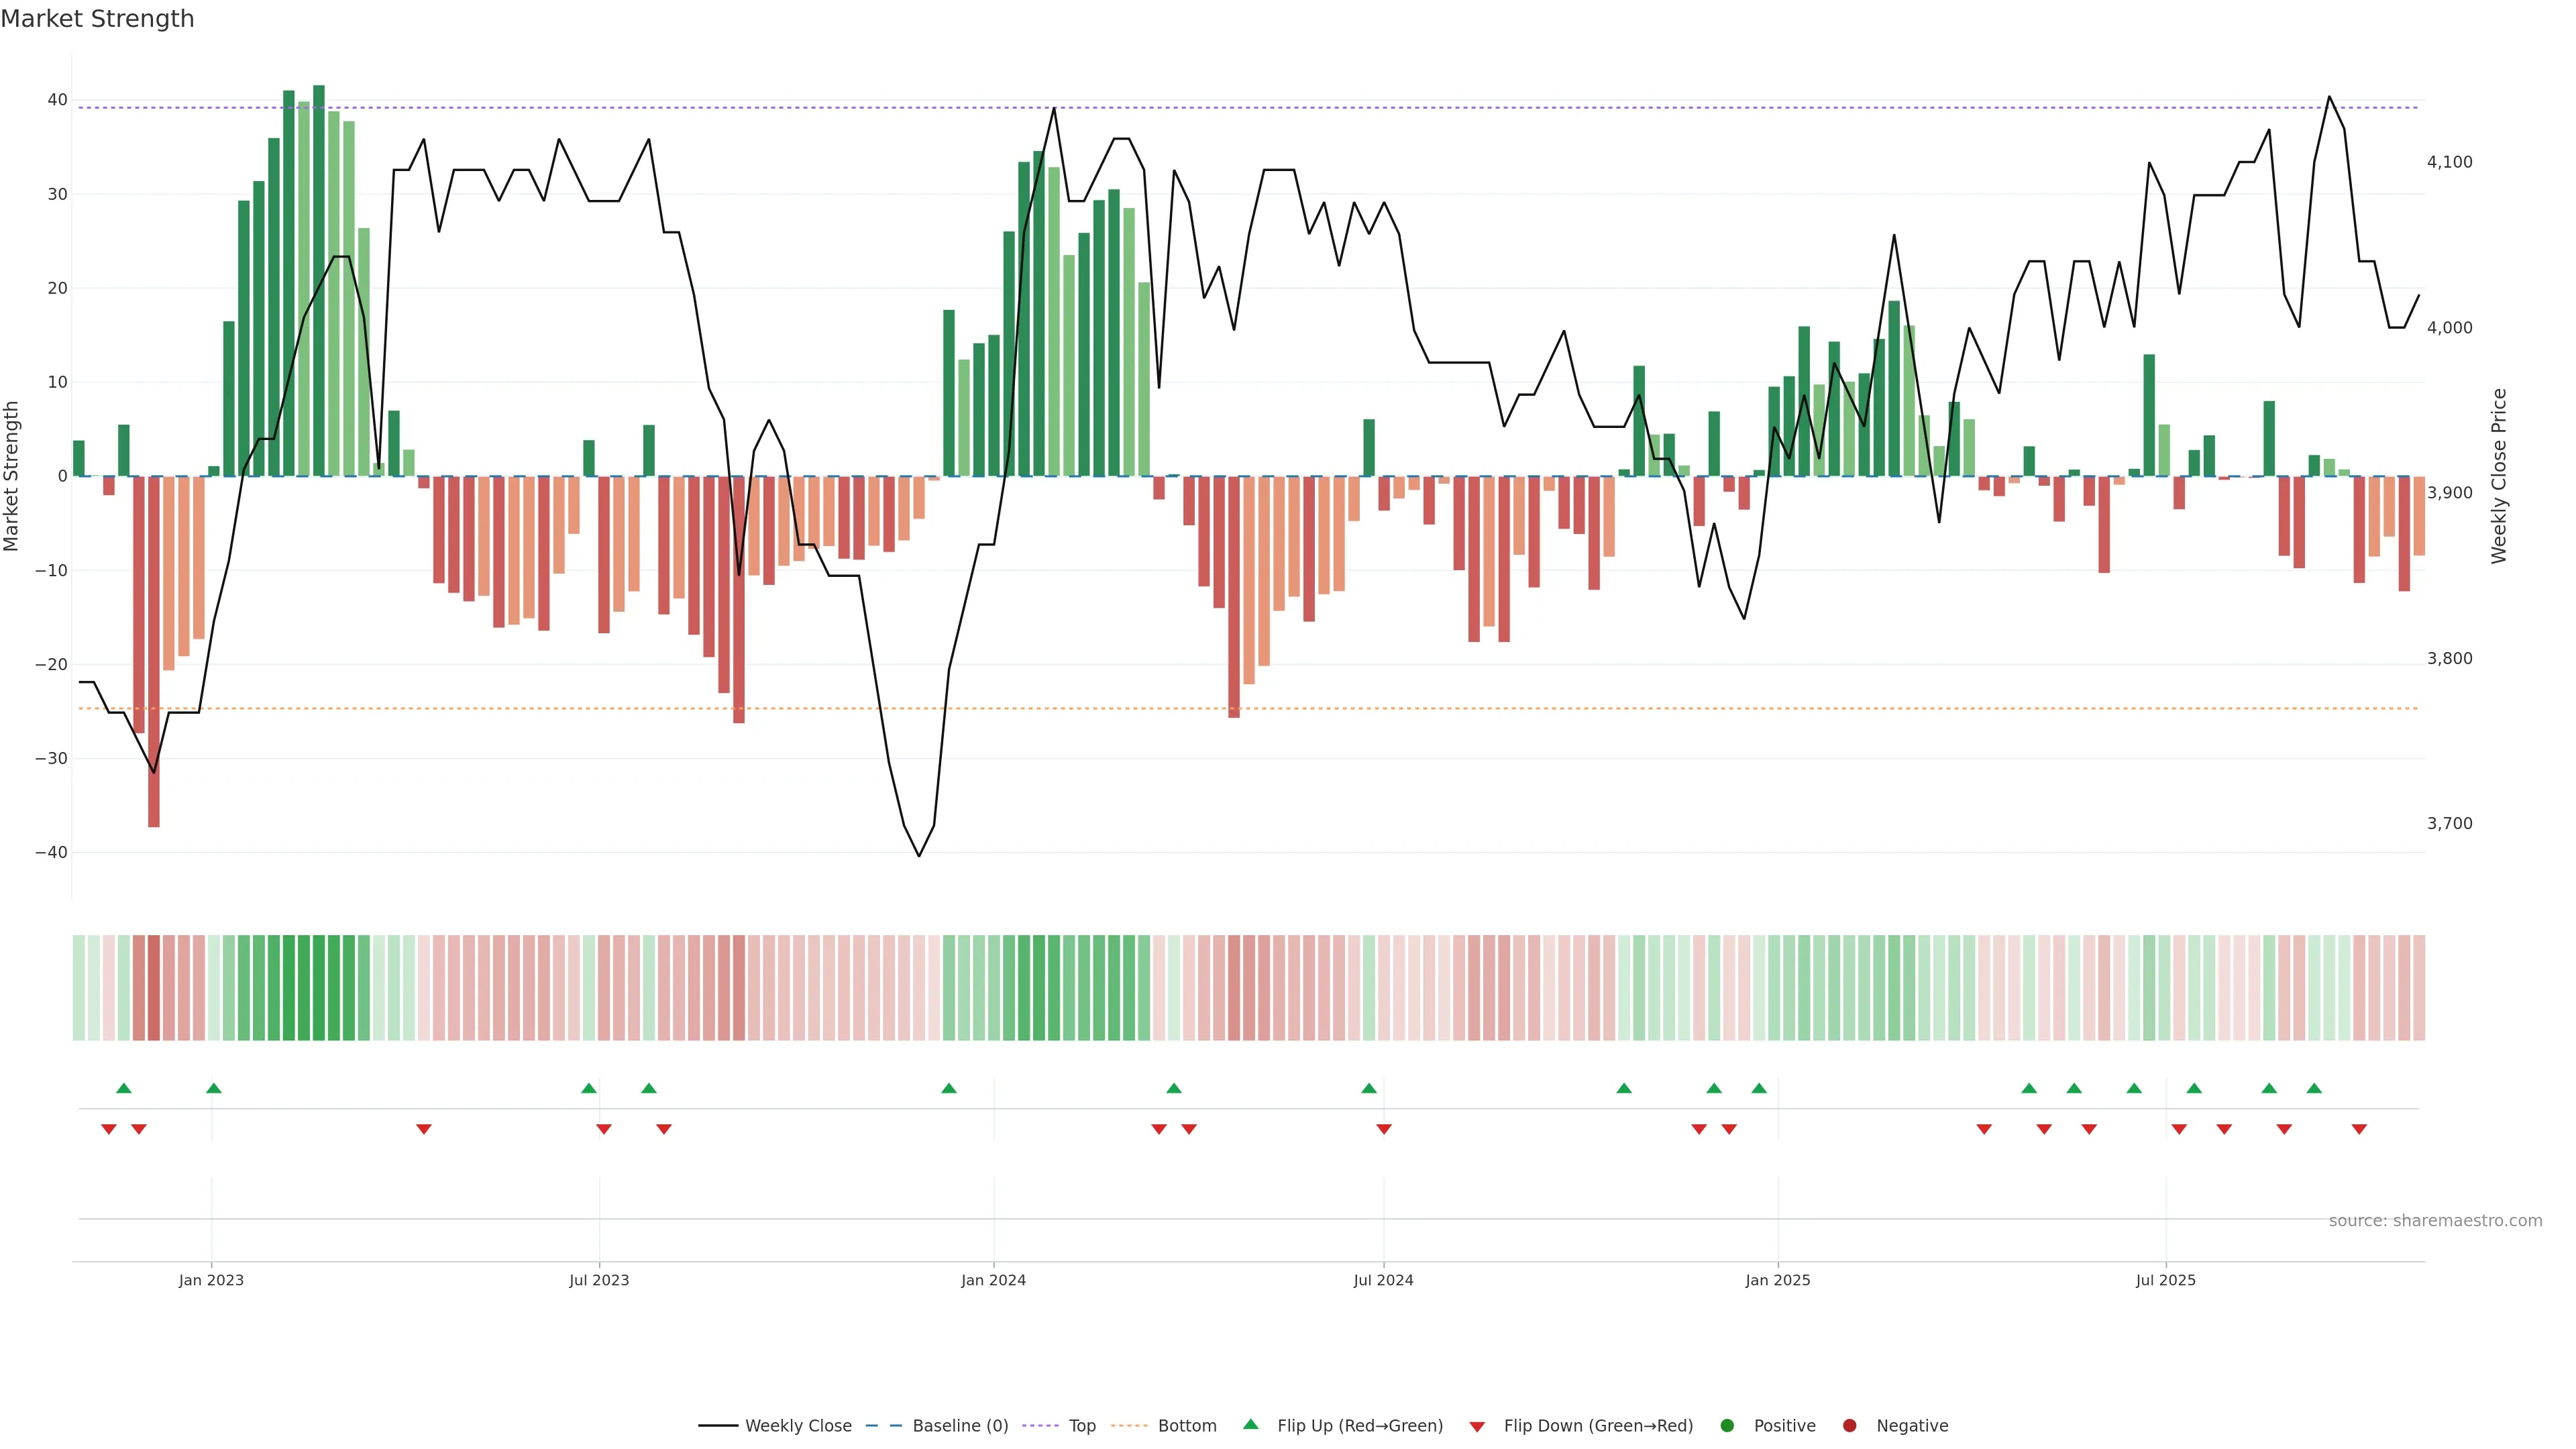Click the −40 left-axis tick label
This screenshot has width=2576, height=1449.
coord(51,853)
